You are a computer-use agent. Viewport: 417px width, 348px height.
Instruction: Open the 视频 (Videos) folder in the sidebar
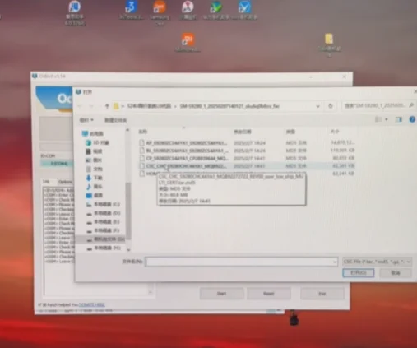point(94,151)
